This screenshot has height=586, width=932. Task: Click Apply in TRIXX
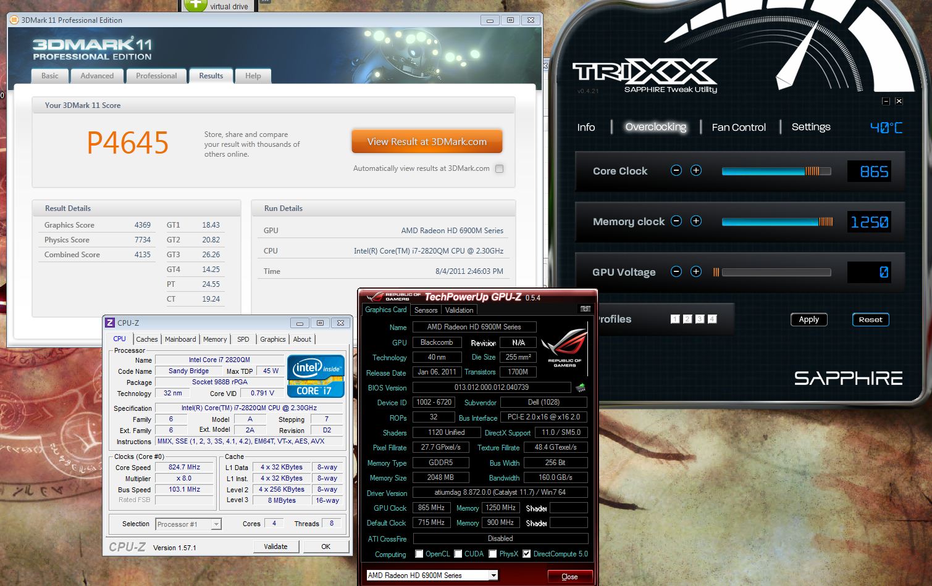(809, 320)
